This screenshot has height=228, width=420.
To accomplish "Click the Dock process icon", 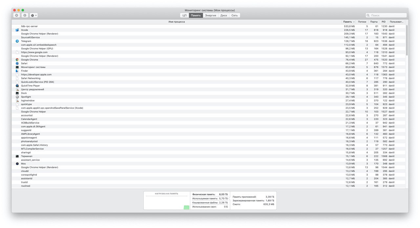I will click(x=17, y=93).
